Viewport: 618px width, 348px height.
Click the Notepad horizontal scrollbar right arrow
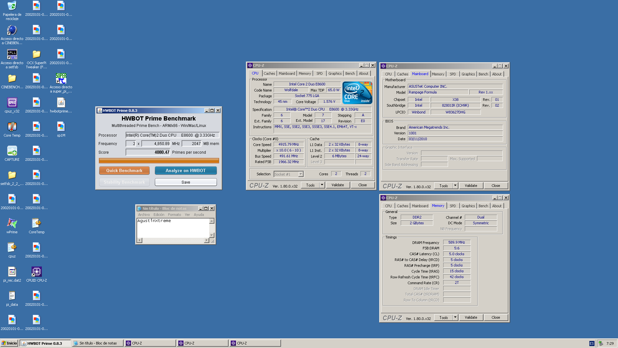pos(207,240)
